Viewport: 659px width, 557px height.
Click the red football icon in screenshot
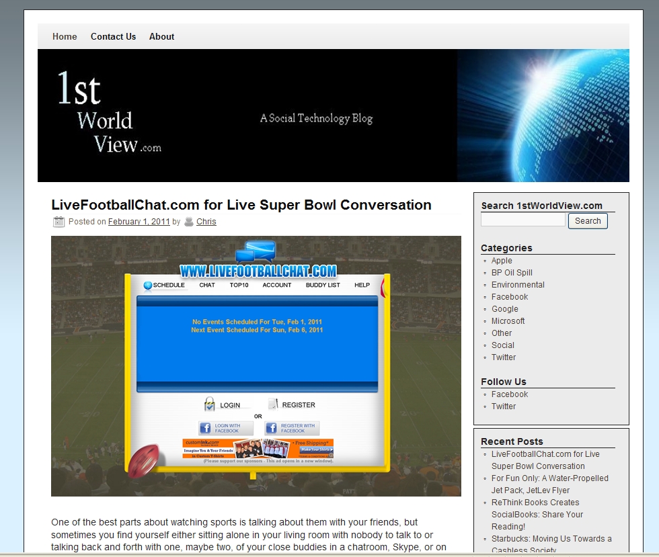pos(143,461)
